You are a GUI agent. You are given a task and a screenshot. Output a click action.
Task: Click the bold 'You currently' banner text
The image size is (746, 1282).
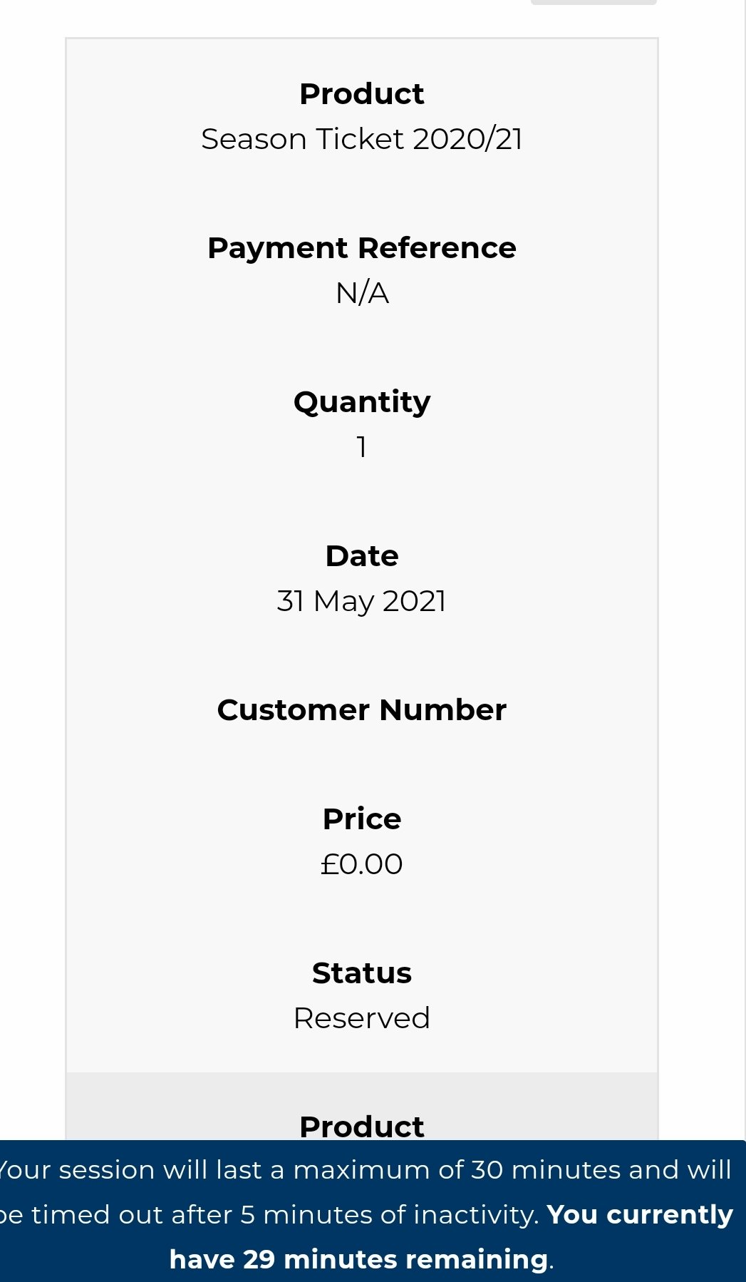(x=639, y=1215)
